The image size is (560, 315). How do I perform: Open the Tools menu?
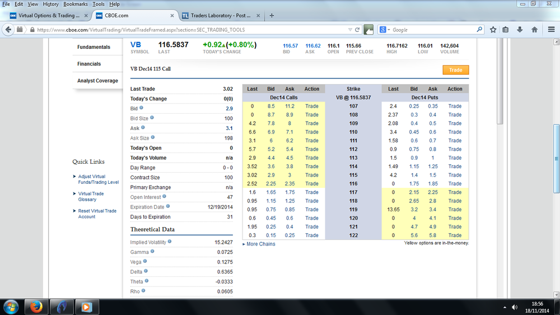click(99, 4)
